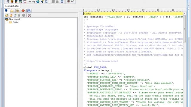Click the editor vertical scrollbar thumb
This screenshot has height=107, width=191.
(184, 29)
